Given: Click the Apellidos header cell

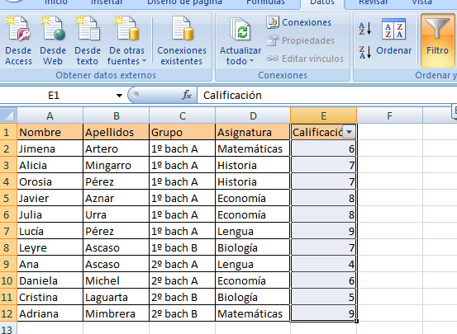Looking at the screenshot, I should tap(116, 133).
